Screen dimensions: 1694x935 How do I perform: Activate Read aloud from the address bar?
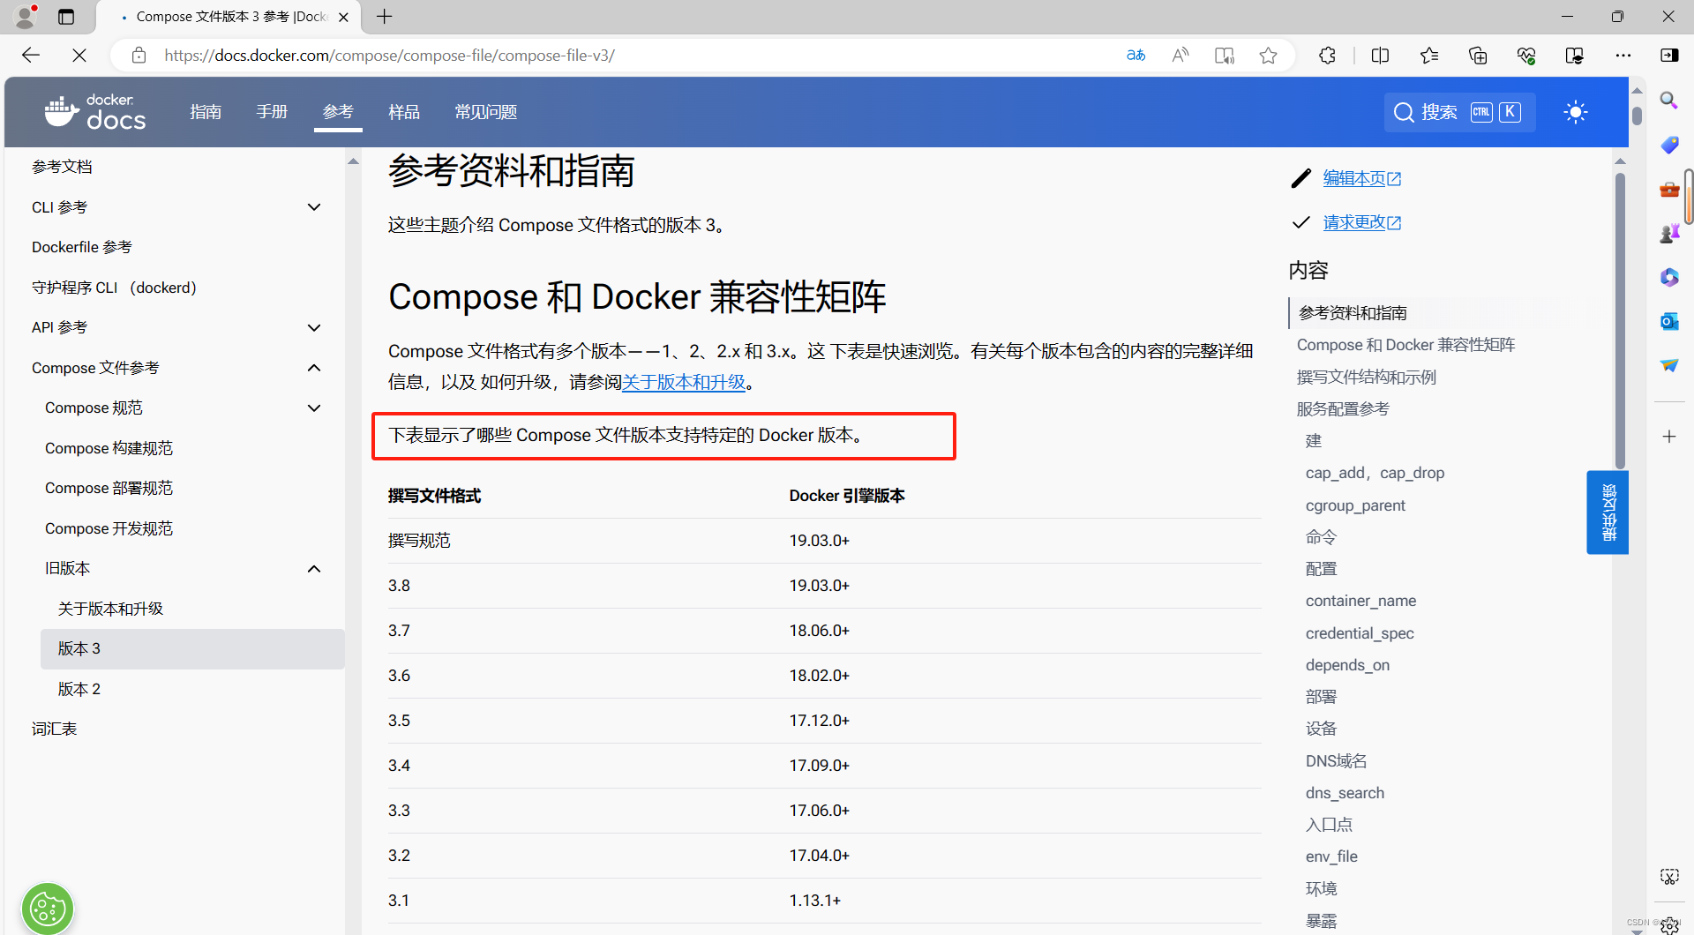point(1181,55)
